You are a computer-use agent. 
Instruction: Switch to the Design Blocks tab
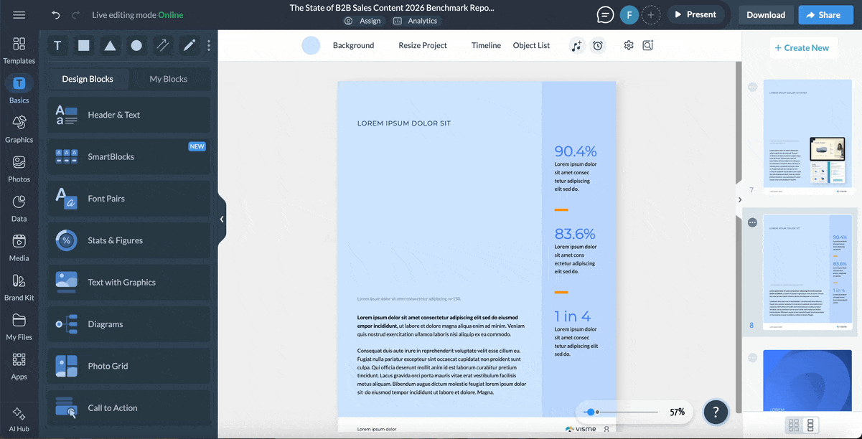tap(88, 79)
